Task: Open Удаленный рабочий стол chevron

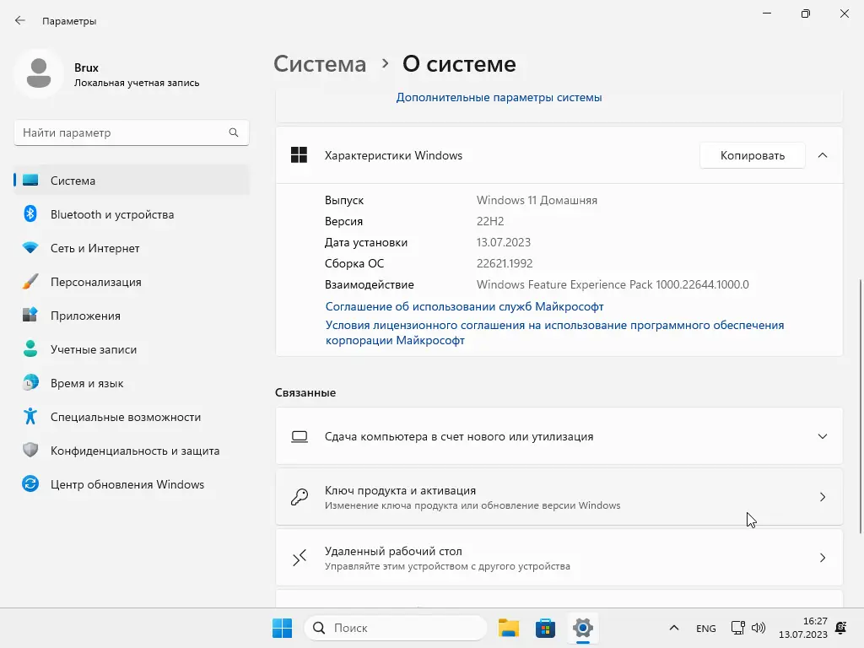Action: (x=822, y=558)
